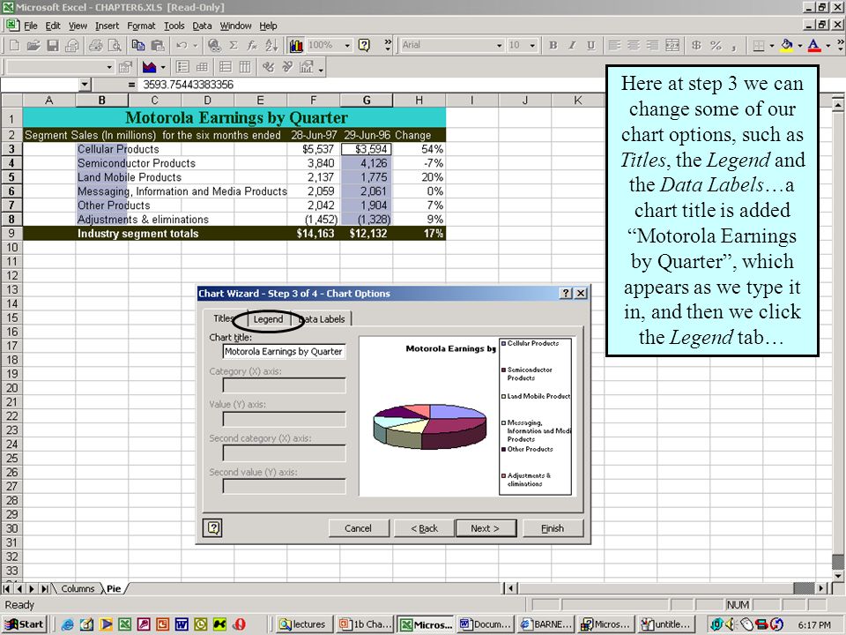Open the Zoom 100% dropdown
This screenshot has width=846, height=635.
[x=347, y=45]
